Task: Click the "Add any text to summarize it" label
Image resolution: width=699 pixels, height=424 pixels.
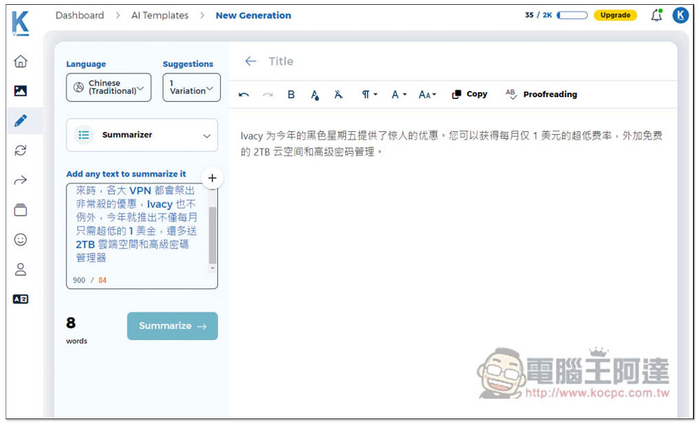Action: 126,174
